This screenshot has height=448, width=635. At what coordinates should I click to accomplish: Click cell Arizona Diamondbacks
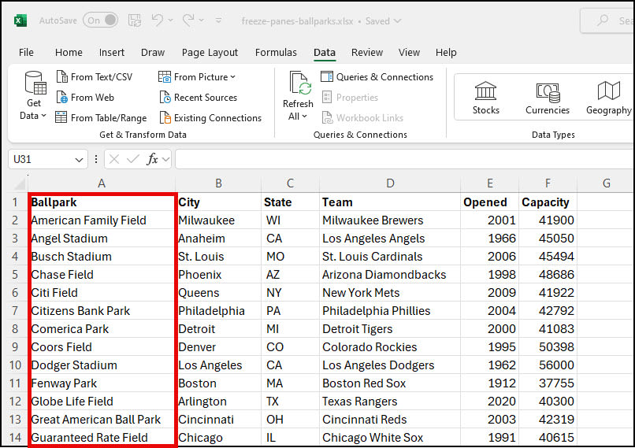coord(390,274)
